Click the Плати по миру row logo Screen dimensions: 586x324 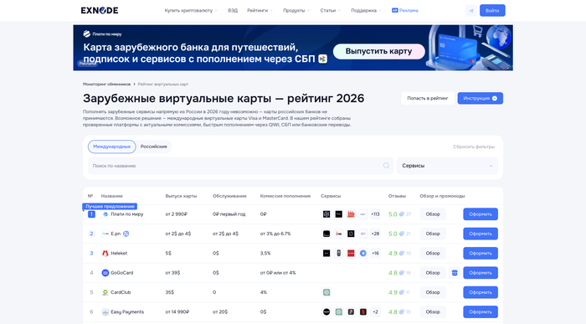pos(105,214)
